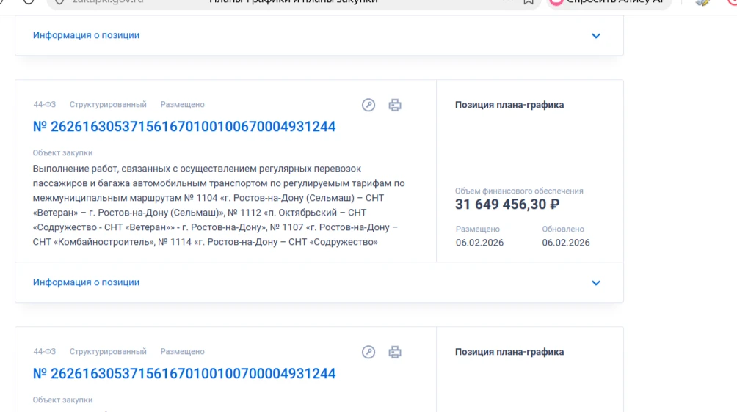Screen dimensions: 737x412
Task: Click the extension icon at far right of the browser toolbar
Action: (x=702, y=2)
